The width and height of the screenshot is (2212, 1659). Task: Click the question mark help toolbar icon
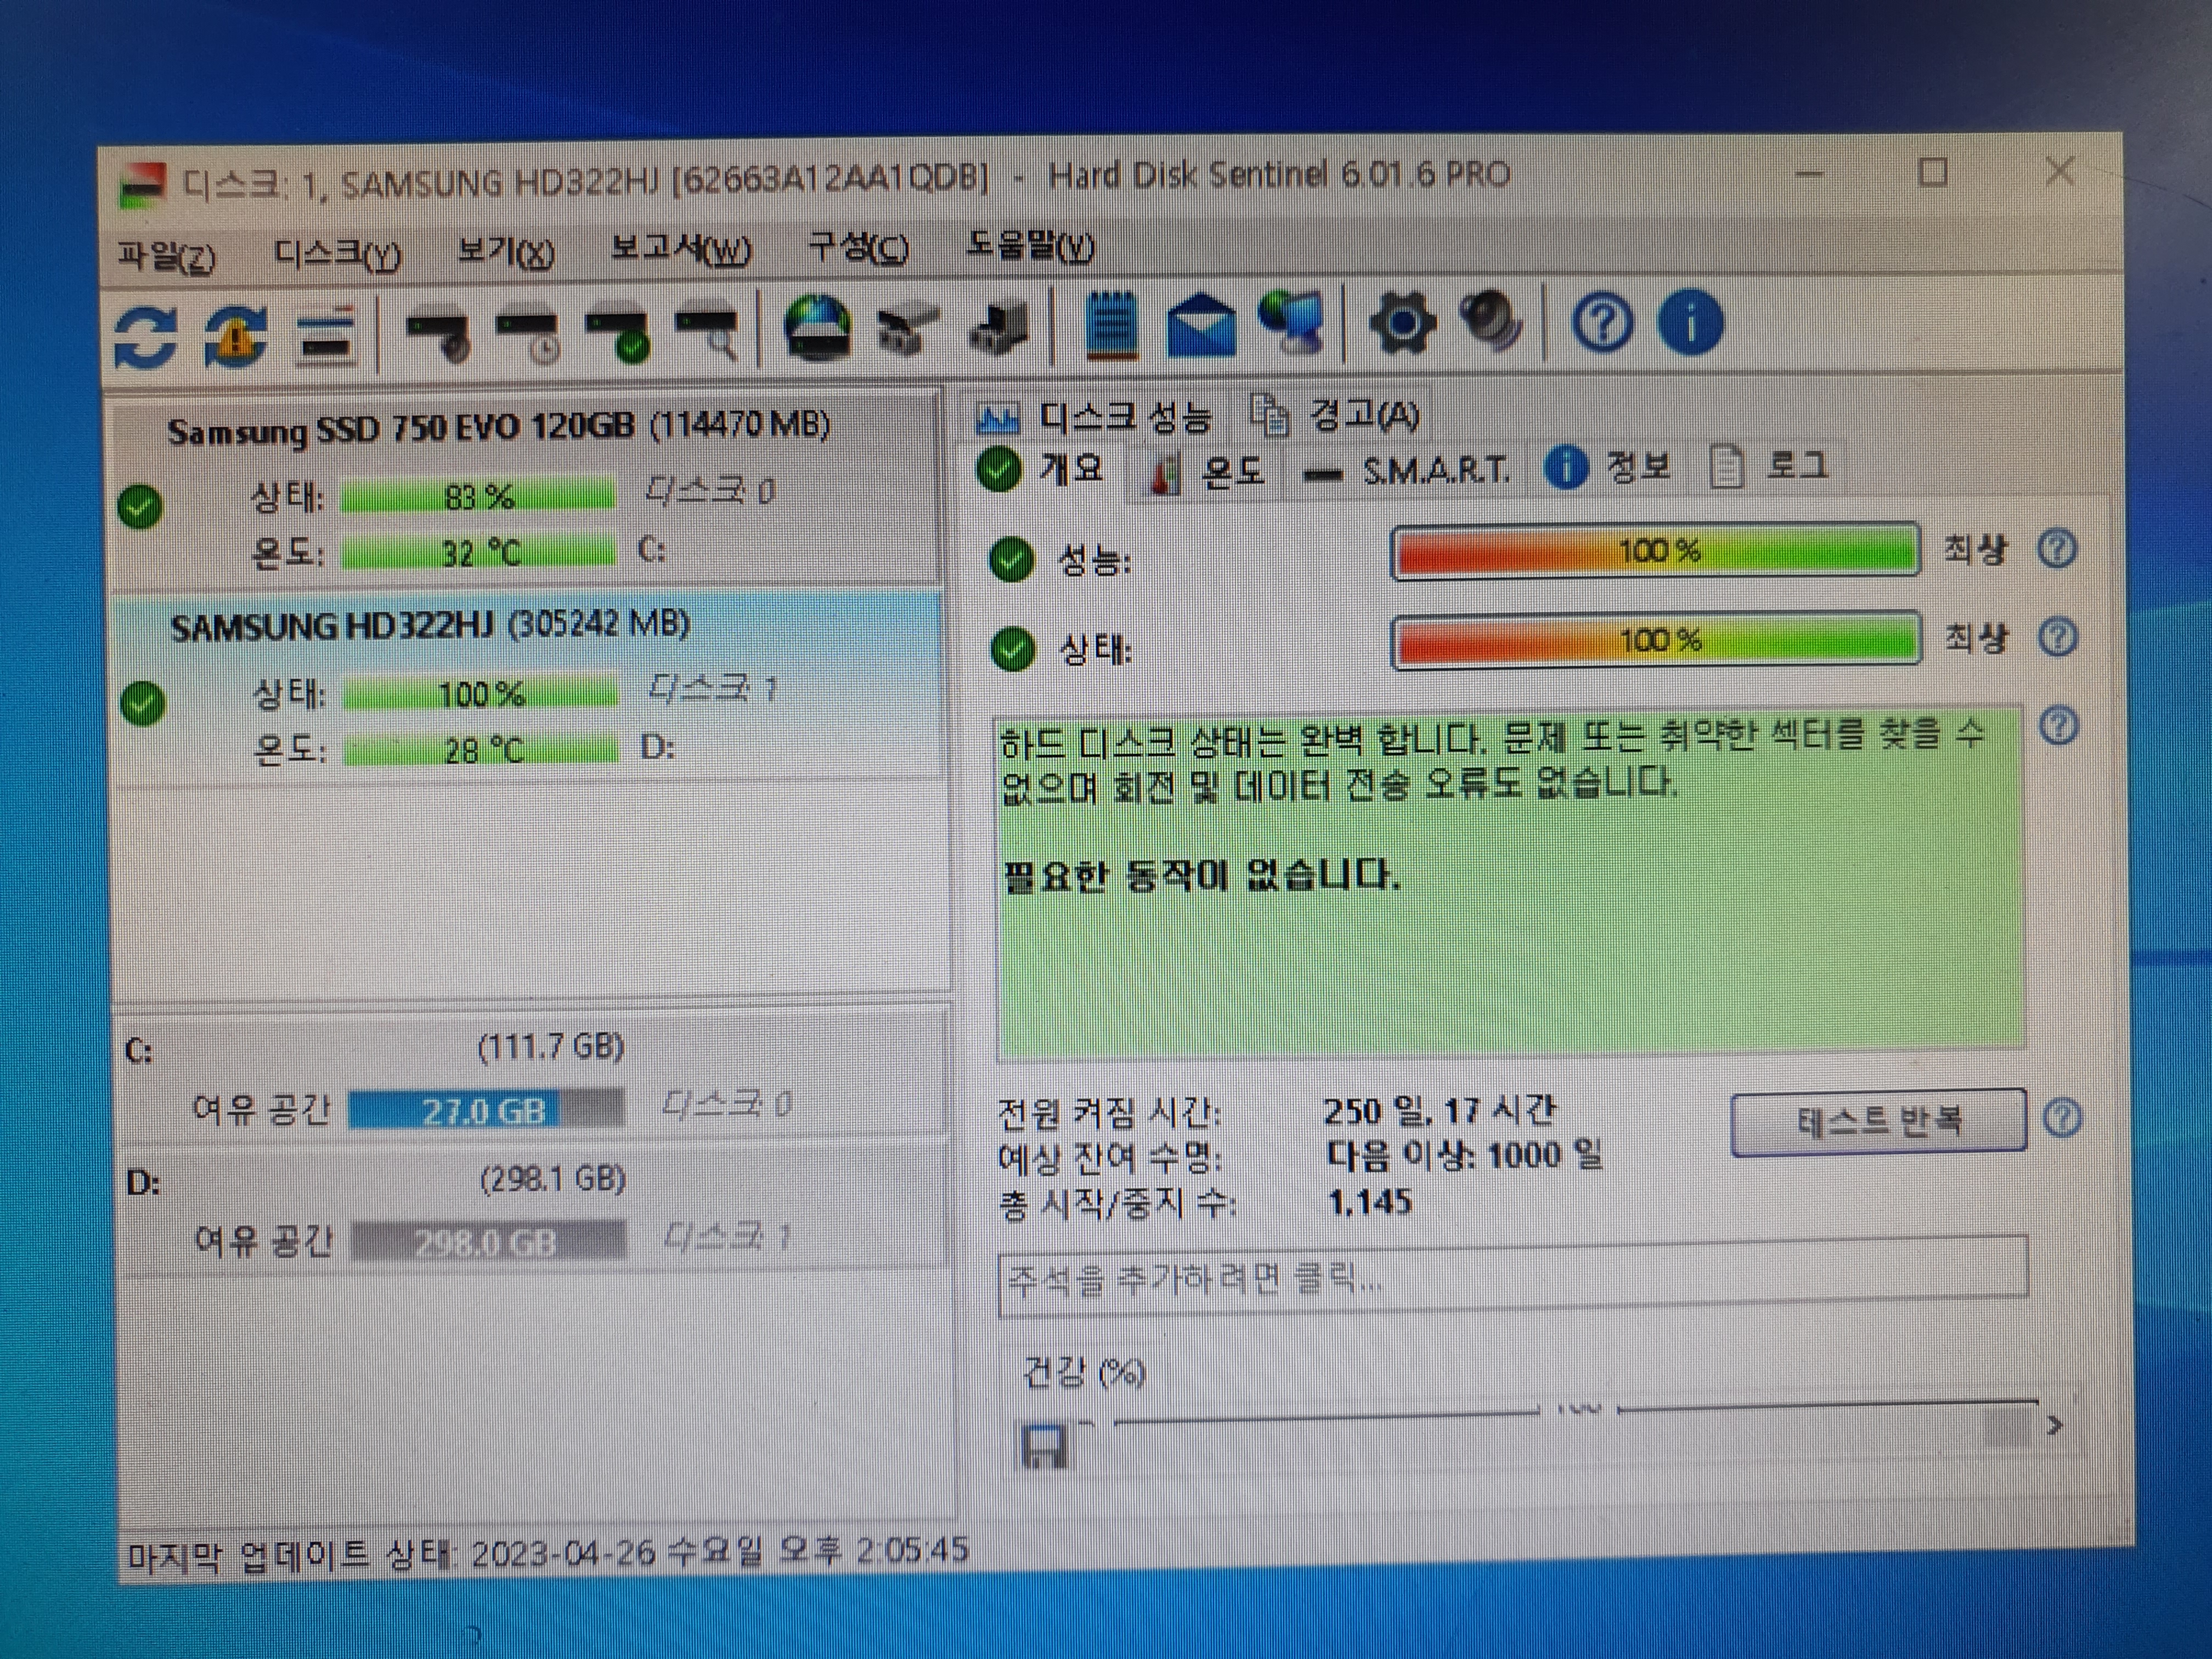point(1603,322)
